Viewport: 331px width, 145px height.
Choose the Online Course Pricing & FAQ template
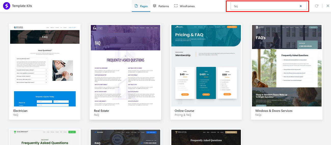[206, 65]
